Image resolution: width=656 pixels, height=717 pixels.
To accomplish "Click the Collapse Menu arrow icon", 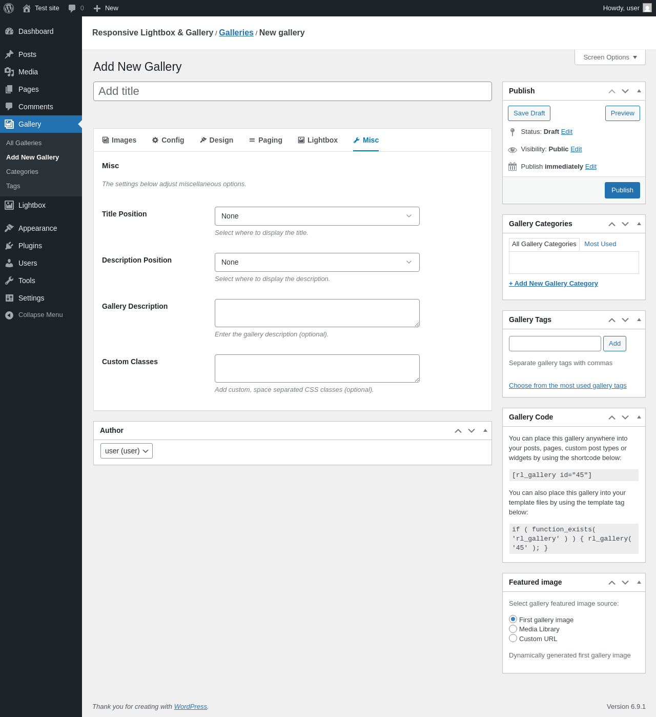I will click(9, 315).
